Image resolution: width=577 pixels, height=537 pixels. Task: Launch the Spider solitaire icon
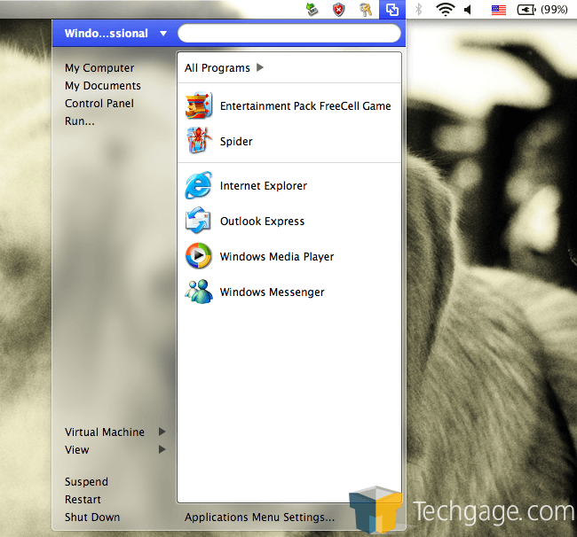pyautogui.click(x=199, y=141)
